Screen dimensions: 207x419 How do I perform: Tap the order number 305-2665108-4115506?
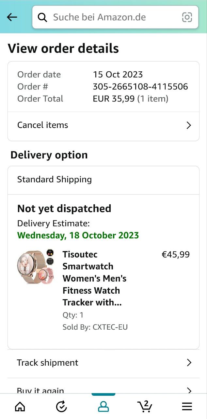(x=140, y=86)
